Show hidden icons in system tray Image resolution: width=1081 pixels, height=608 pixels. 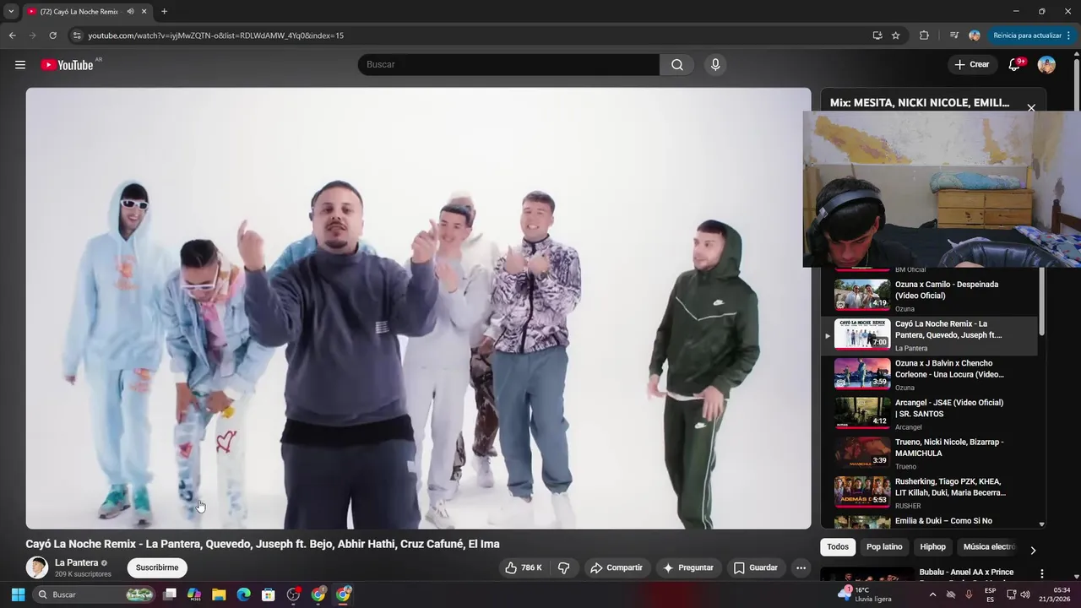[x=932, y=594]
